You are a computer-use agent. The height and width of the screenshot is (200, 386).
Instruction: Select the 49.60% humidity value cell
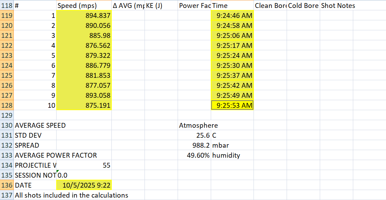coord(194,155)
